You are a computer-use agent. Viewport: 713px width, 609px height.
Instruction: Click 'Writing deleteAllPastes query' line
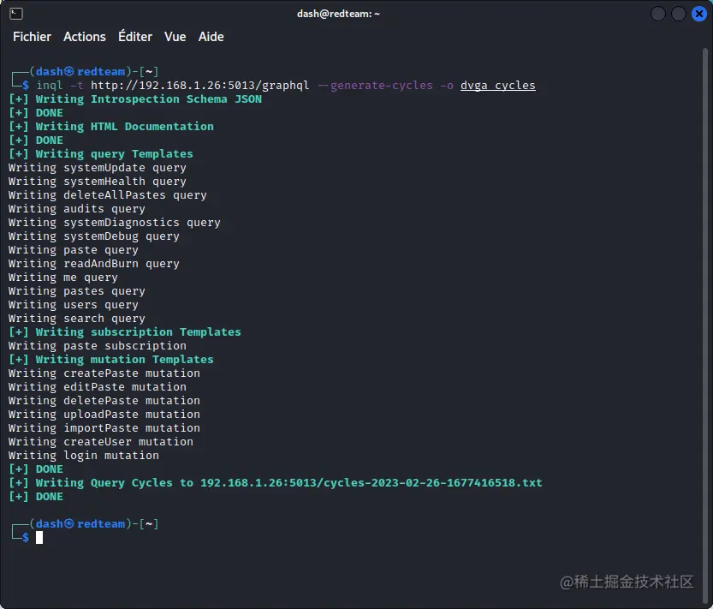108,195
